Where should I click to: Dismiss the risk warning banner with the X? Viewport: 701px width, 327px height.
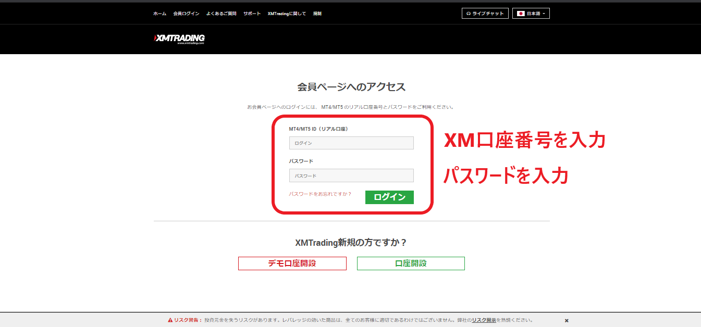click(x=567, y=321)
